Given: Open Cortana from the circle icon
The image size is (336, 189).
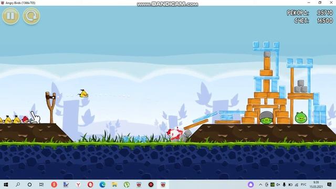Looking at the screenshot, I should click(x=30, y=184).
